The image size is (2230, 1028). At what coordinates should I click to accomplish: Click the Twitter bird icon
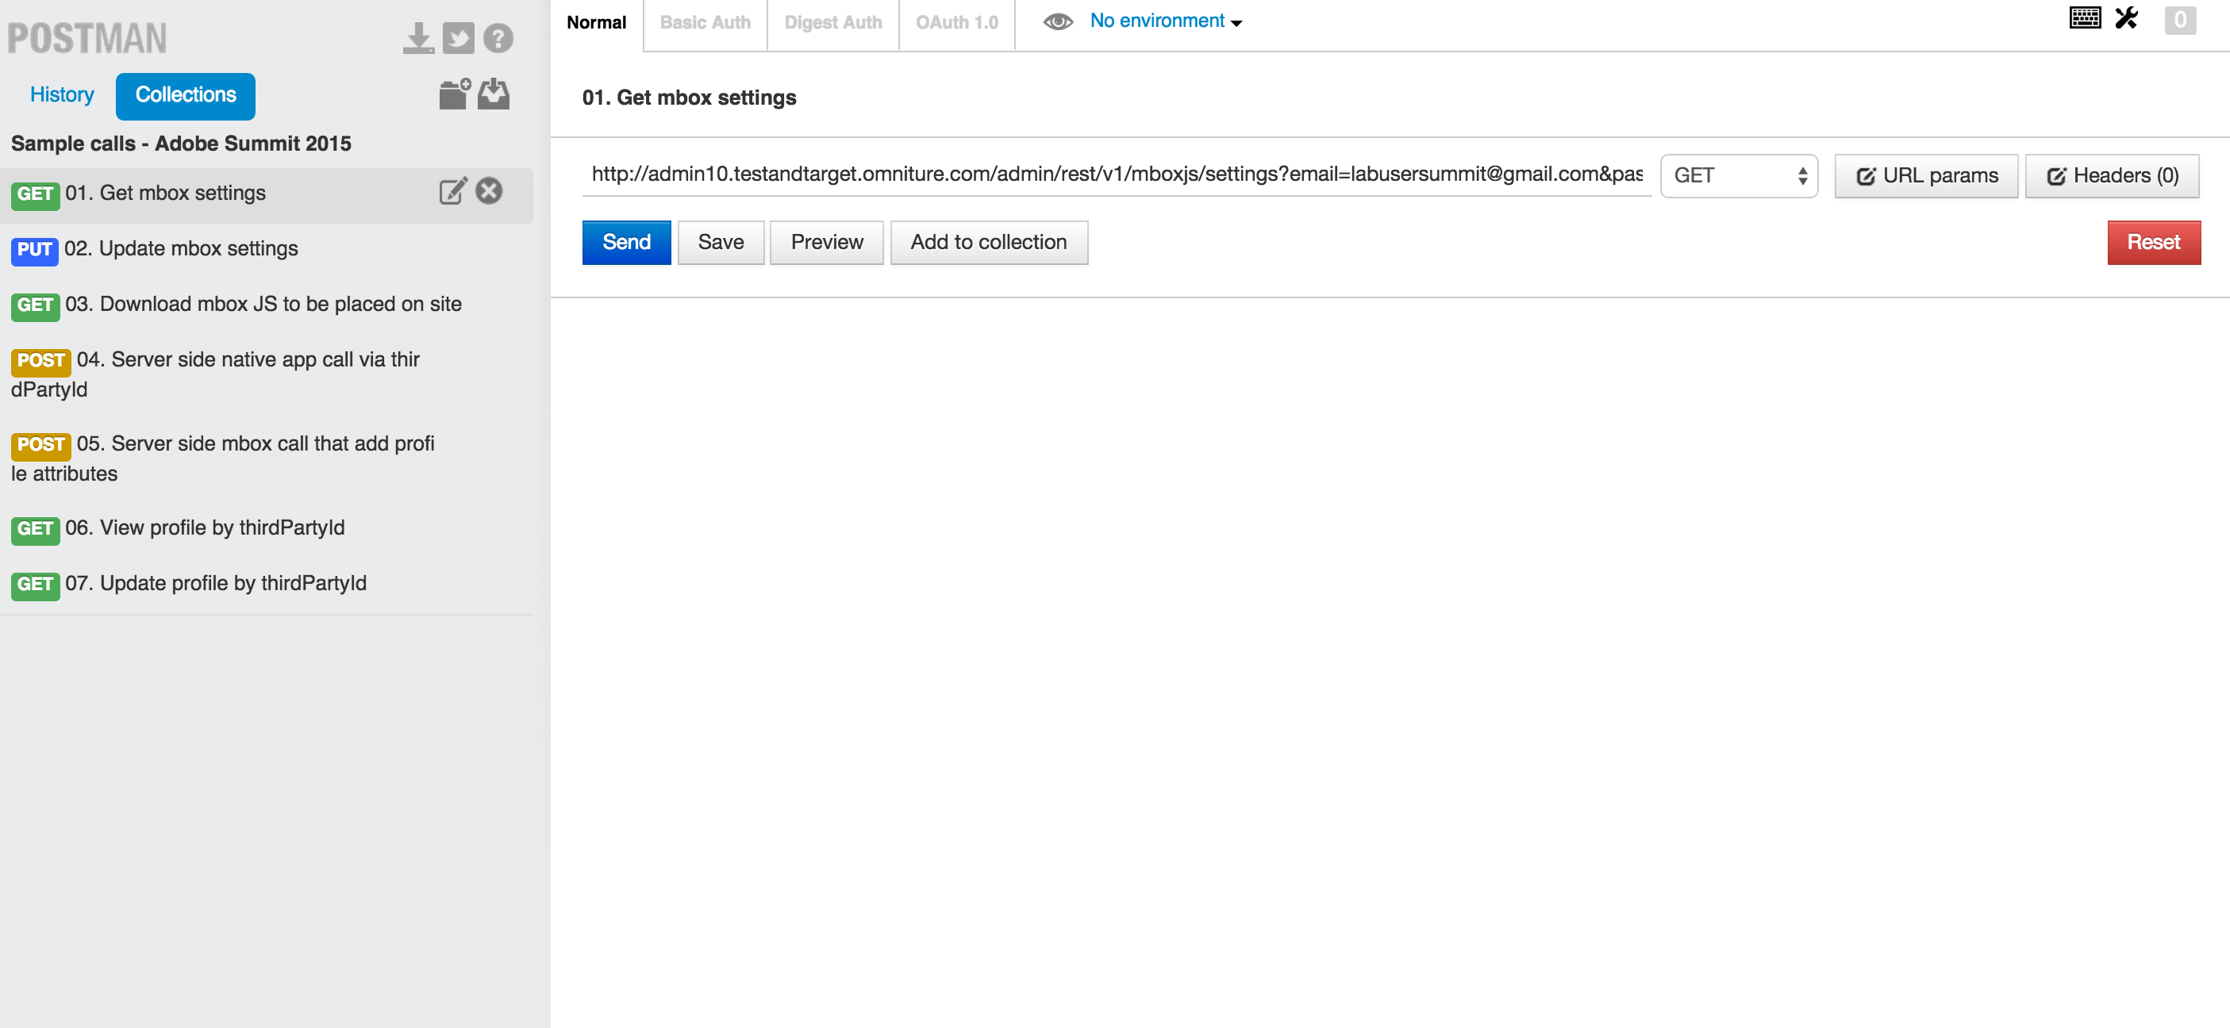tap(458, 38)
